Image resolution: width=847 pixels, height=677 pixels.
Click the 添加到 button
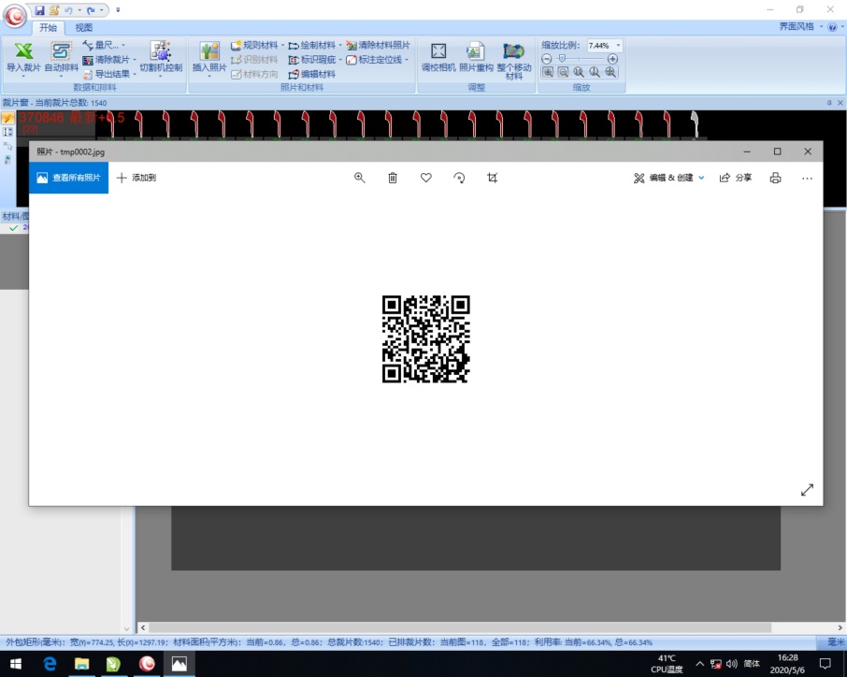(x=136, y=178)
